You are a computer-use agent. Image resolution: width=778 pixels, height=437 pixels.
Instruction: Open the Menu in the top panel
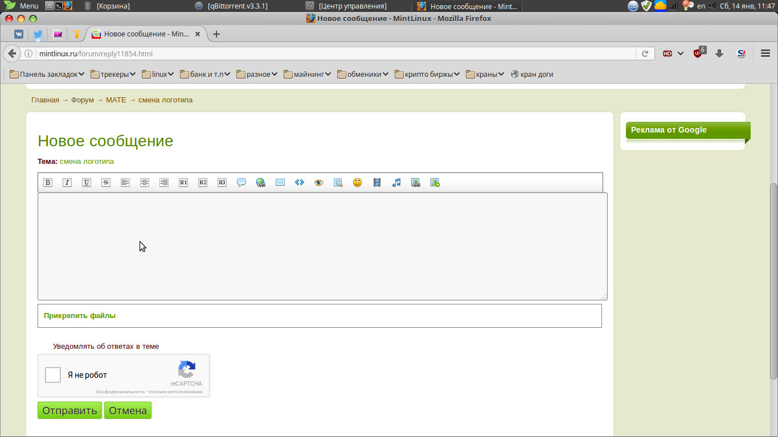pyautogui.click(x=22, y=6)
